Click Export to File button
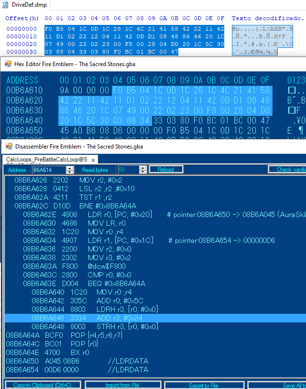The height and width of the screenshot is (389, 306). [x=203, y=385]
